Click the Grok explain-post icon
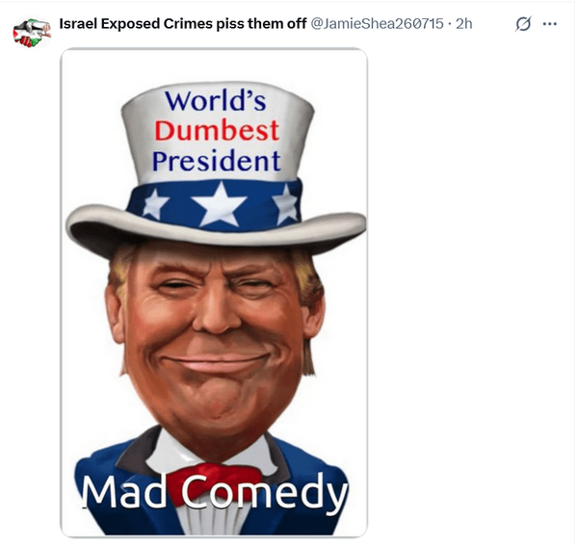Image resolution: width=578 pixels, height=545 pixels. [x=523, y=24]
